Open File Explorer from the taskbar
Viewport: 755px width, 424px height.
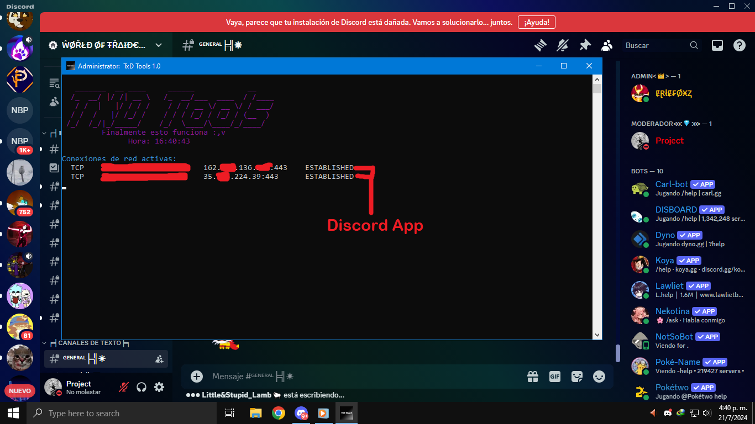[255, 413]
